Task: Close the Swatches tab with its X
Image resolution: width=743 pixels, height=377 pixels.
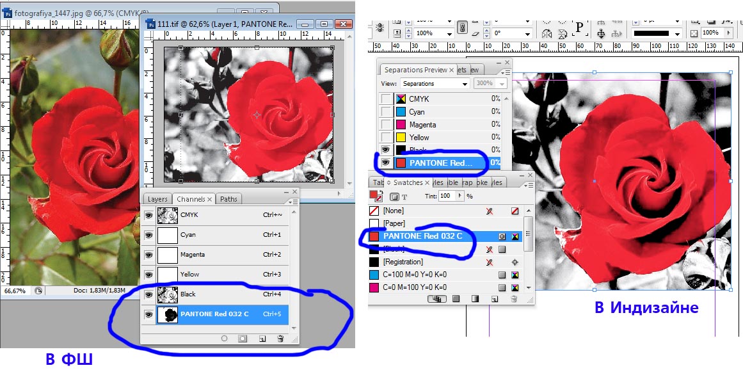Action: point(427,182)
